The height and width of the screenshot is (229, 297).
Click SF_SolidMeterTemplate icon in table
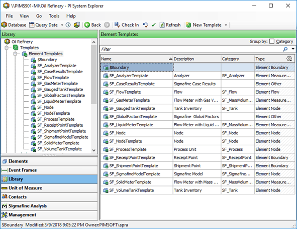pyautogui.click(x=106, y=182)
